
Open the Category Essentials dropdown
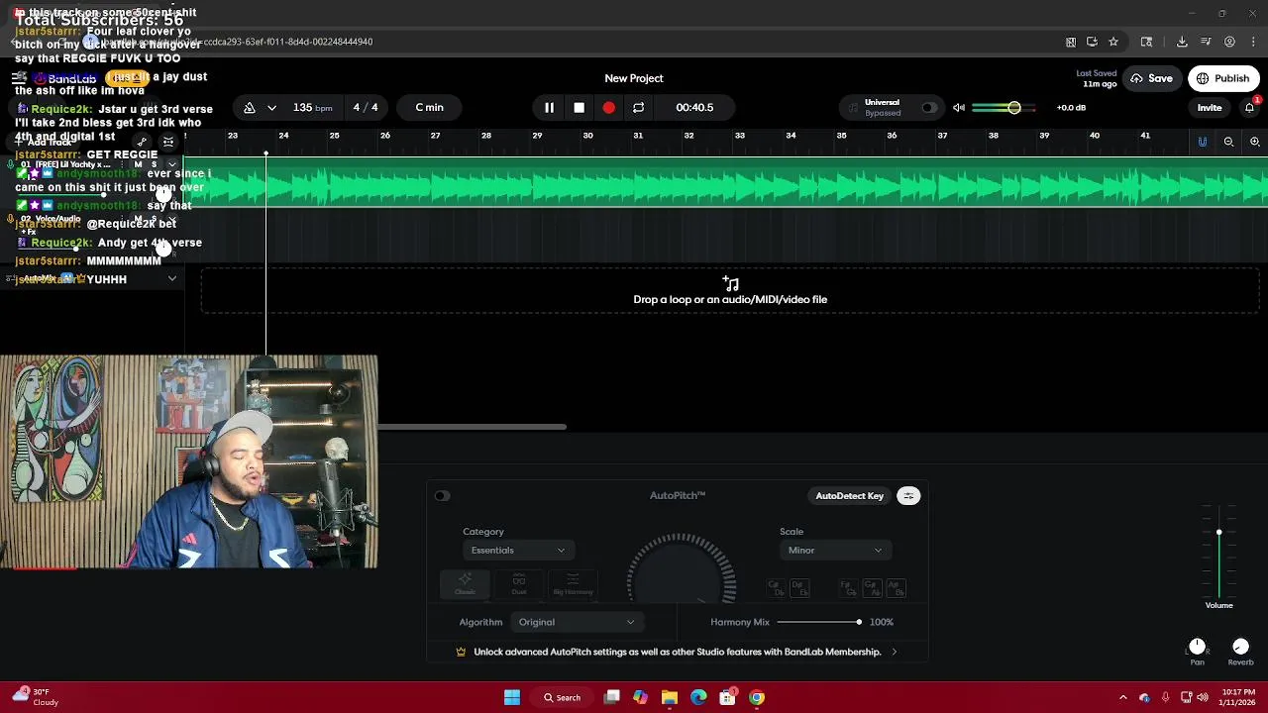pyautogui.click(x=518, y=551)
